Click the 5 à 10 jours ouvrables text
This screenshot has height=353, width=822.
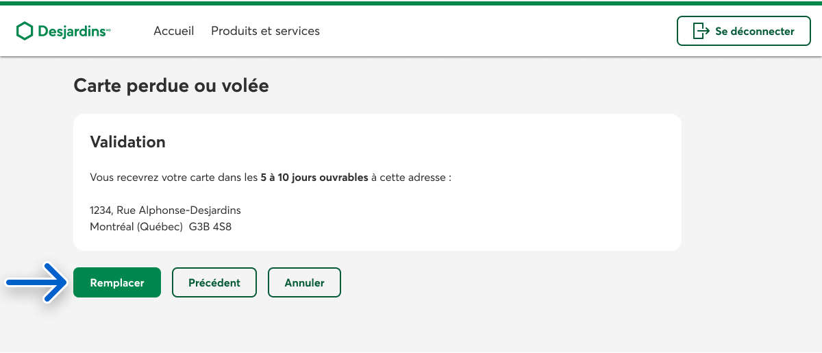(x=314, y=178)
